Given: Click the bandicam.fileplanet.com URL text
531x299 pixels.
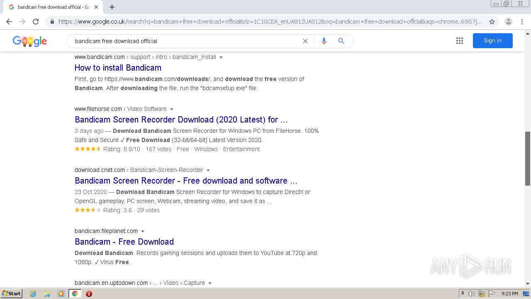Looking at the screenshot, I should [x=106, y=231].
